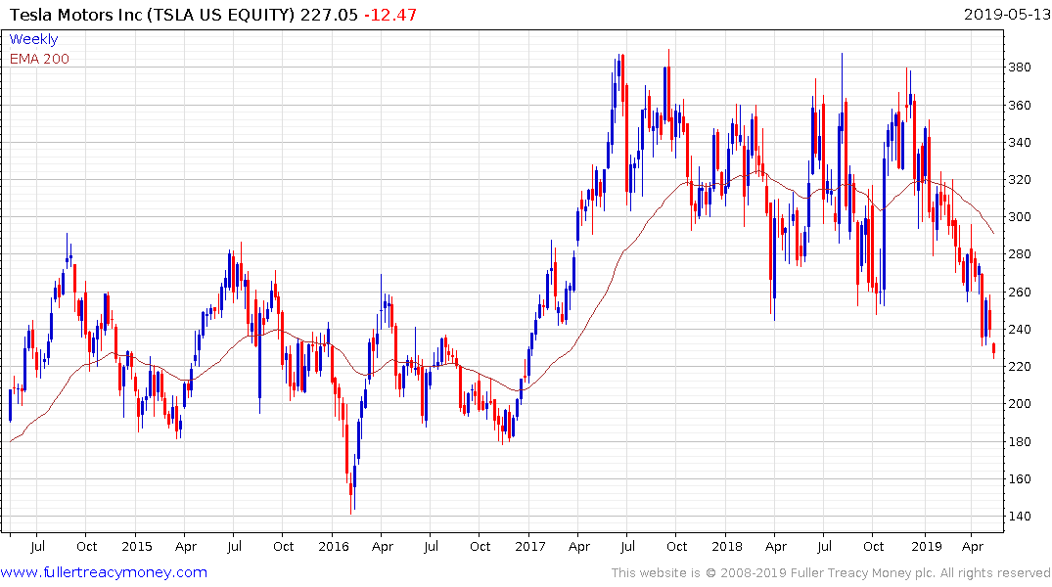
Task: Click the 2017 year label on time axis
Action: [x=530, y=546]
